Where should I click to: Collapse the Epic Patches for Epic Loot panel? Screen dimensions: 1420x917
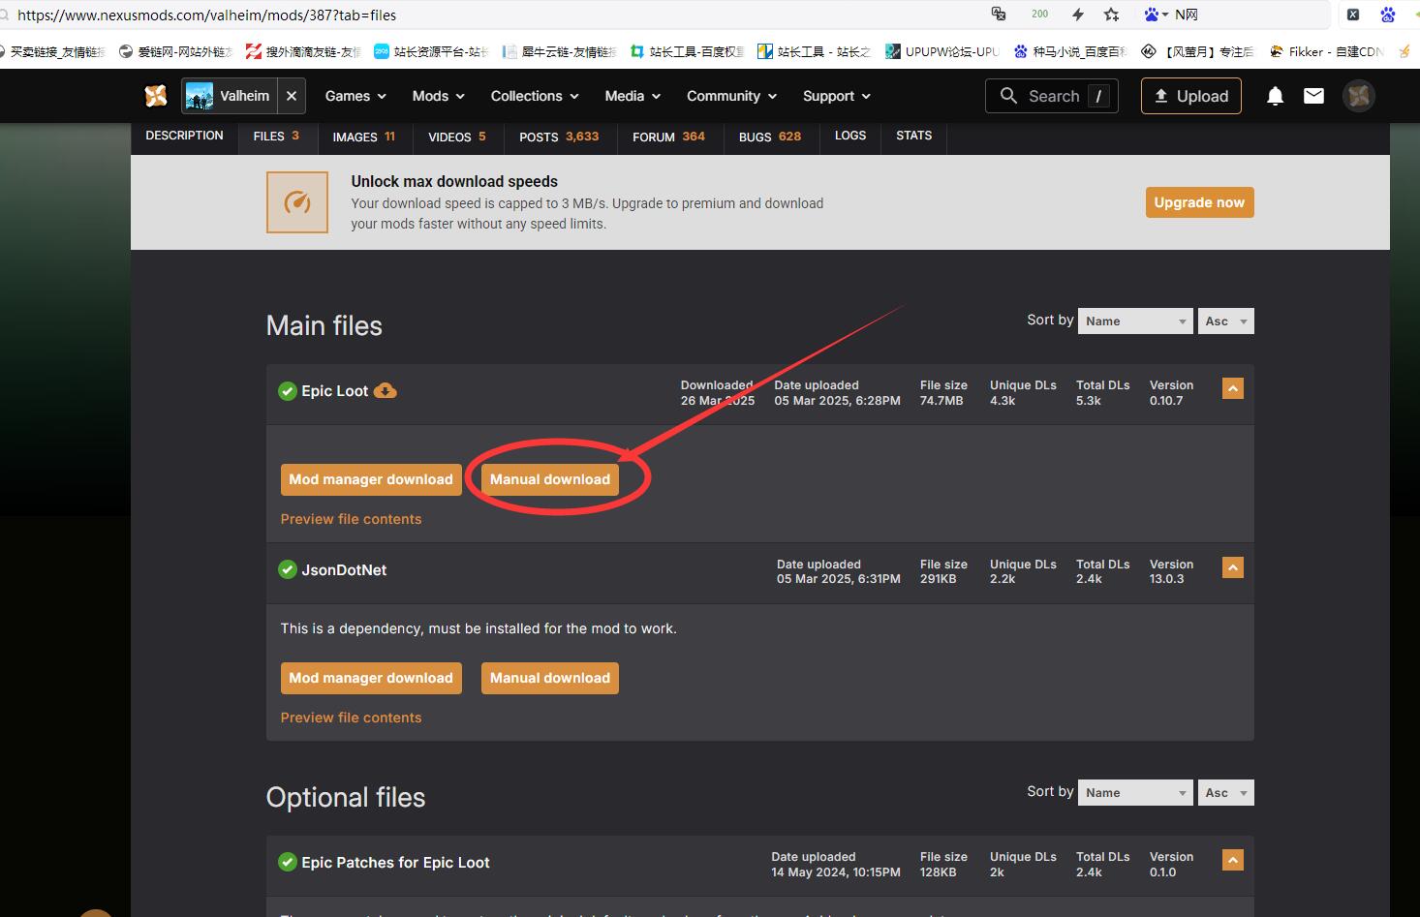point(1232,860)
